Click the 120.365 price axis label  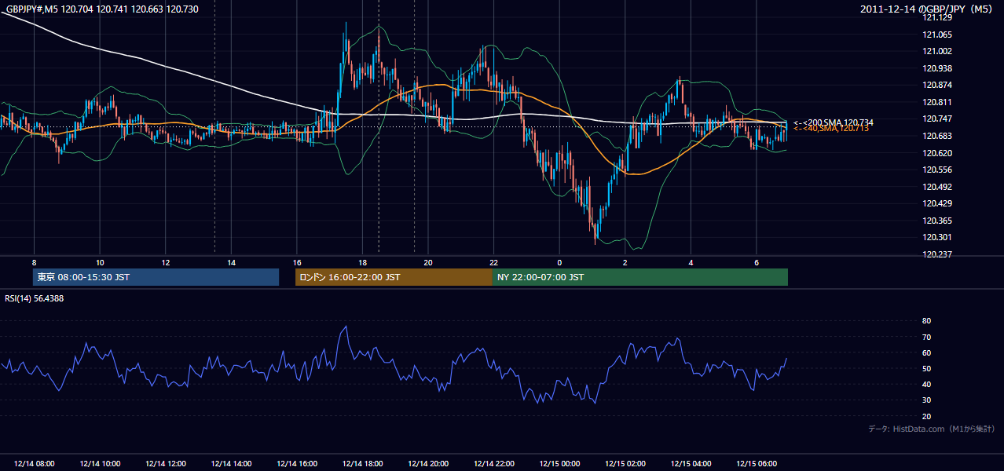tap(937, 221)
